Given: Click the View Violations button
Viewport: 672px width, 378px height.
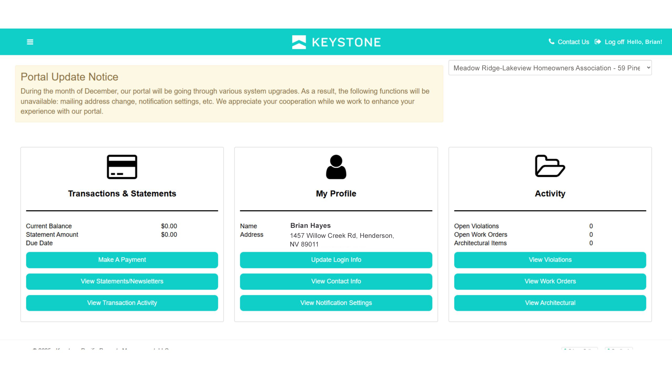Looking at the screenshot, I should (x=550, y=260).
